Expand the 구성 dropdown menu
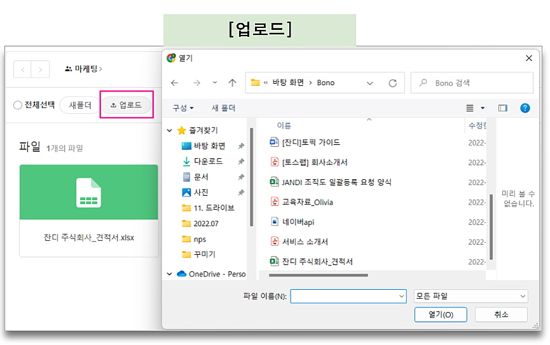Image resolution: width=550 pixels, height=345 pixels. point(183,108)
